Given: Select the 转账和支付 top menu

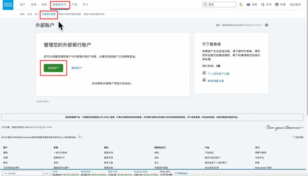Looking at the screenshot, I should pos(60,4).
